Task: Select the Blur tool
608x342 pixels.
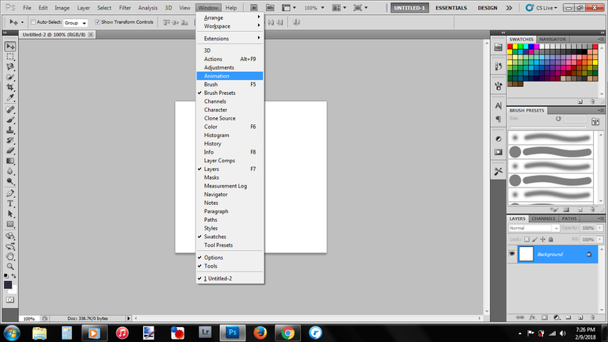Action: [10, 171]
